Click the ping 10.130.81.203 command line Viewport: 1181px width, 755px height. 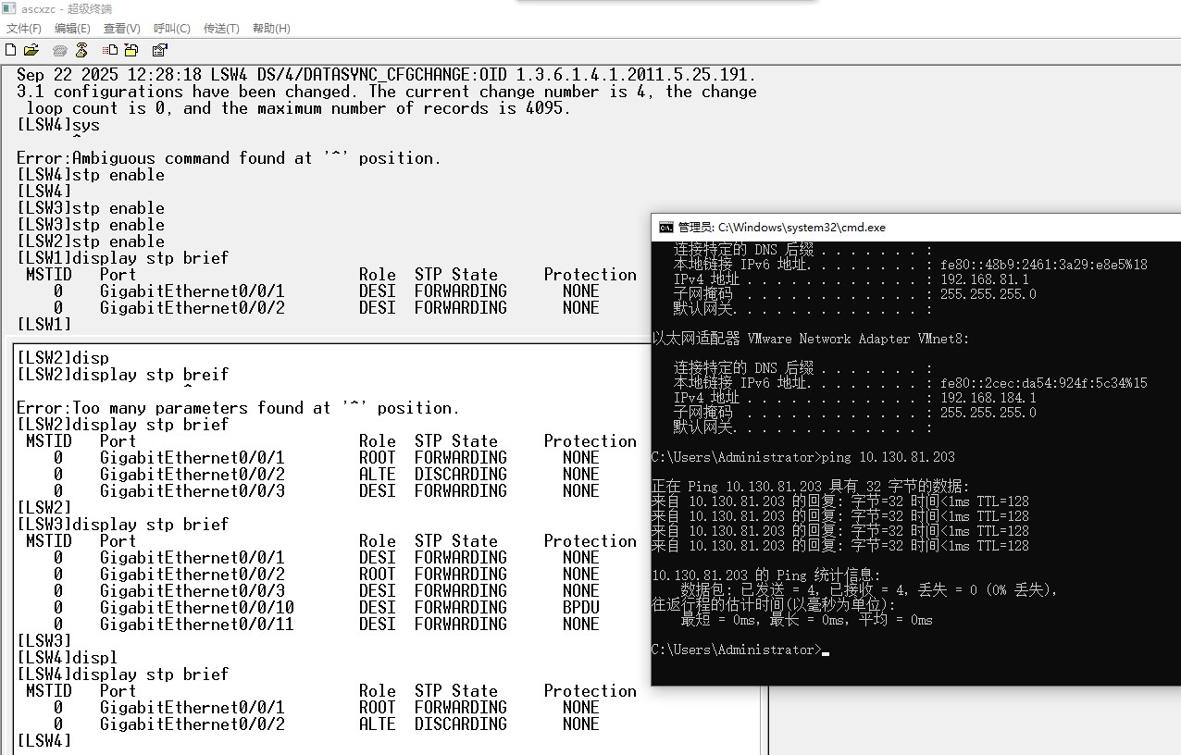point(803,457)
